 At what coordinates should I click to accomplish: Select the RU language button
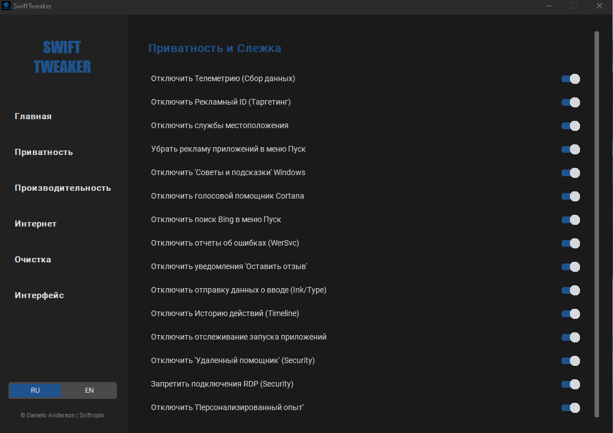(x=35, y=390)
